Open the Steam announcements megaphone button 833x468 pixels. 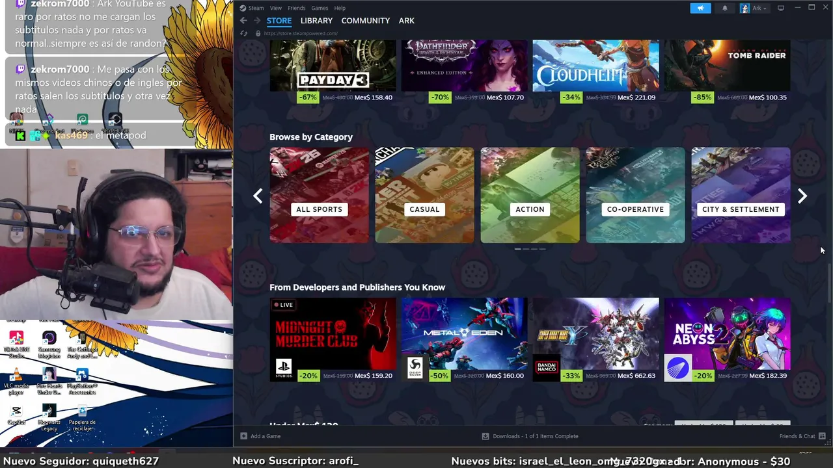click(700, 8)
